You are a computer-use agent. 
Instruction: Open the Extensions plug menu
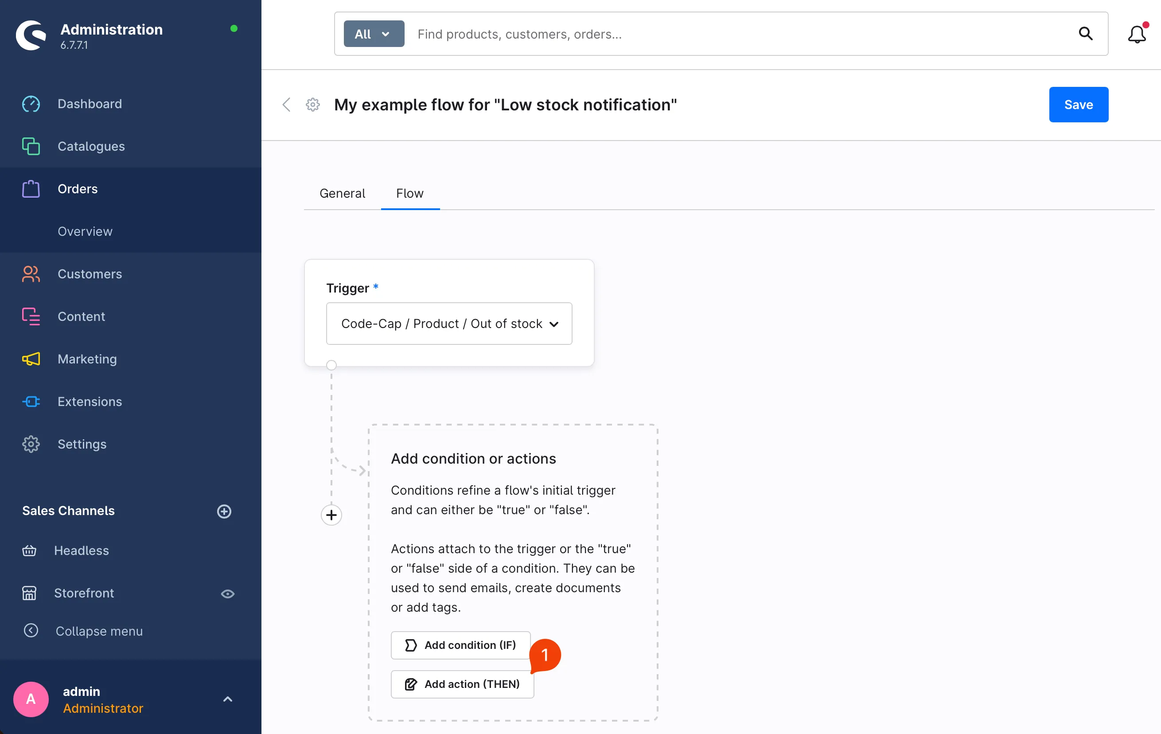click(x=90, y=401)
